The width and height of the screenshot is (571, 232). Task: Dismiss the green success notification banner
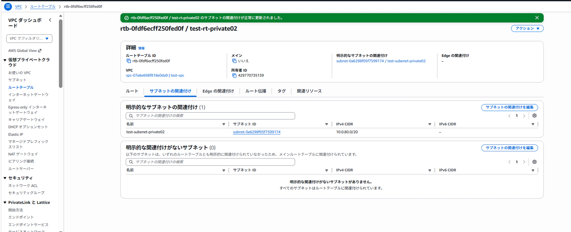point(537,18)
